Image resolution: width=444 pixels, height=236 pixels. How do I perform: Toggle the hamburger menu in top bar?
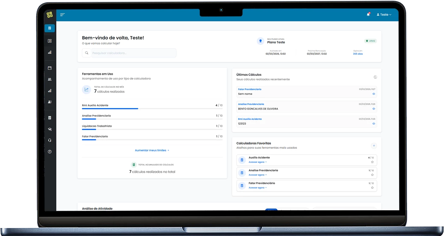pyautogui.click(x=62, y=14)
